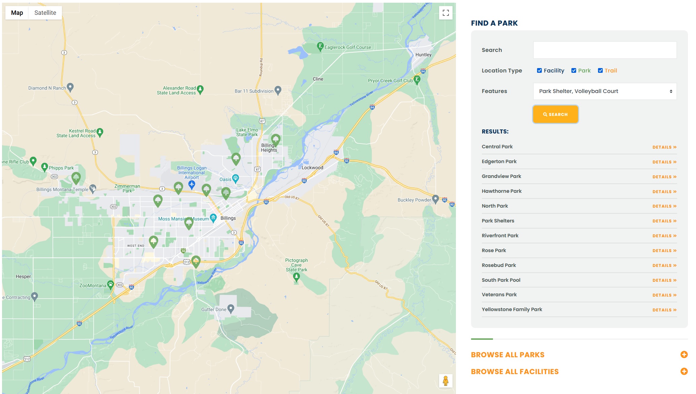Expand the Browse All Facilities section
The image size is (696, 394).
click(x=515, y=371)
